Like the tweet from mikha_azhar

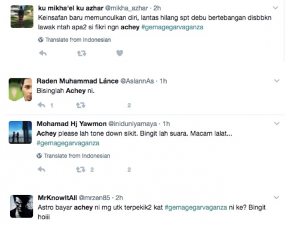click(x=120, y=53)
